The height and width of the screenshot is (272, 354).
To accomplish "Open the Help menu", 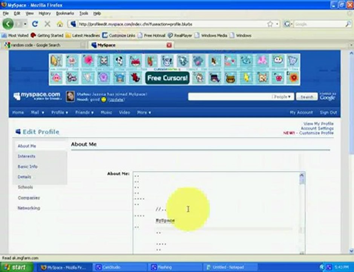I will pos(97,13).
